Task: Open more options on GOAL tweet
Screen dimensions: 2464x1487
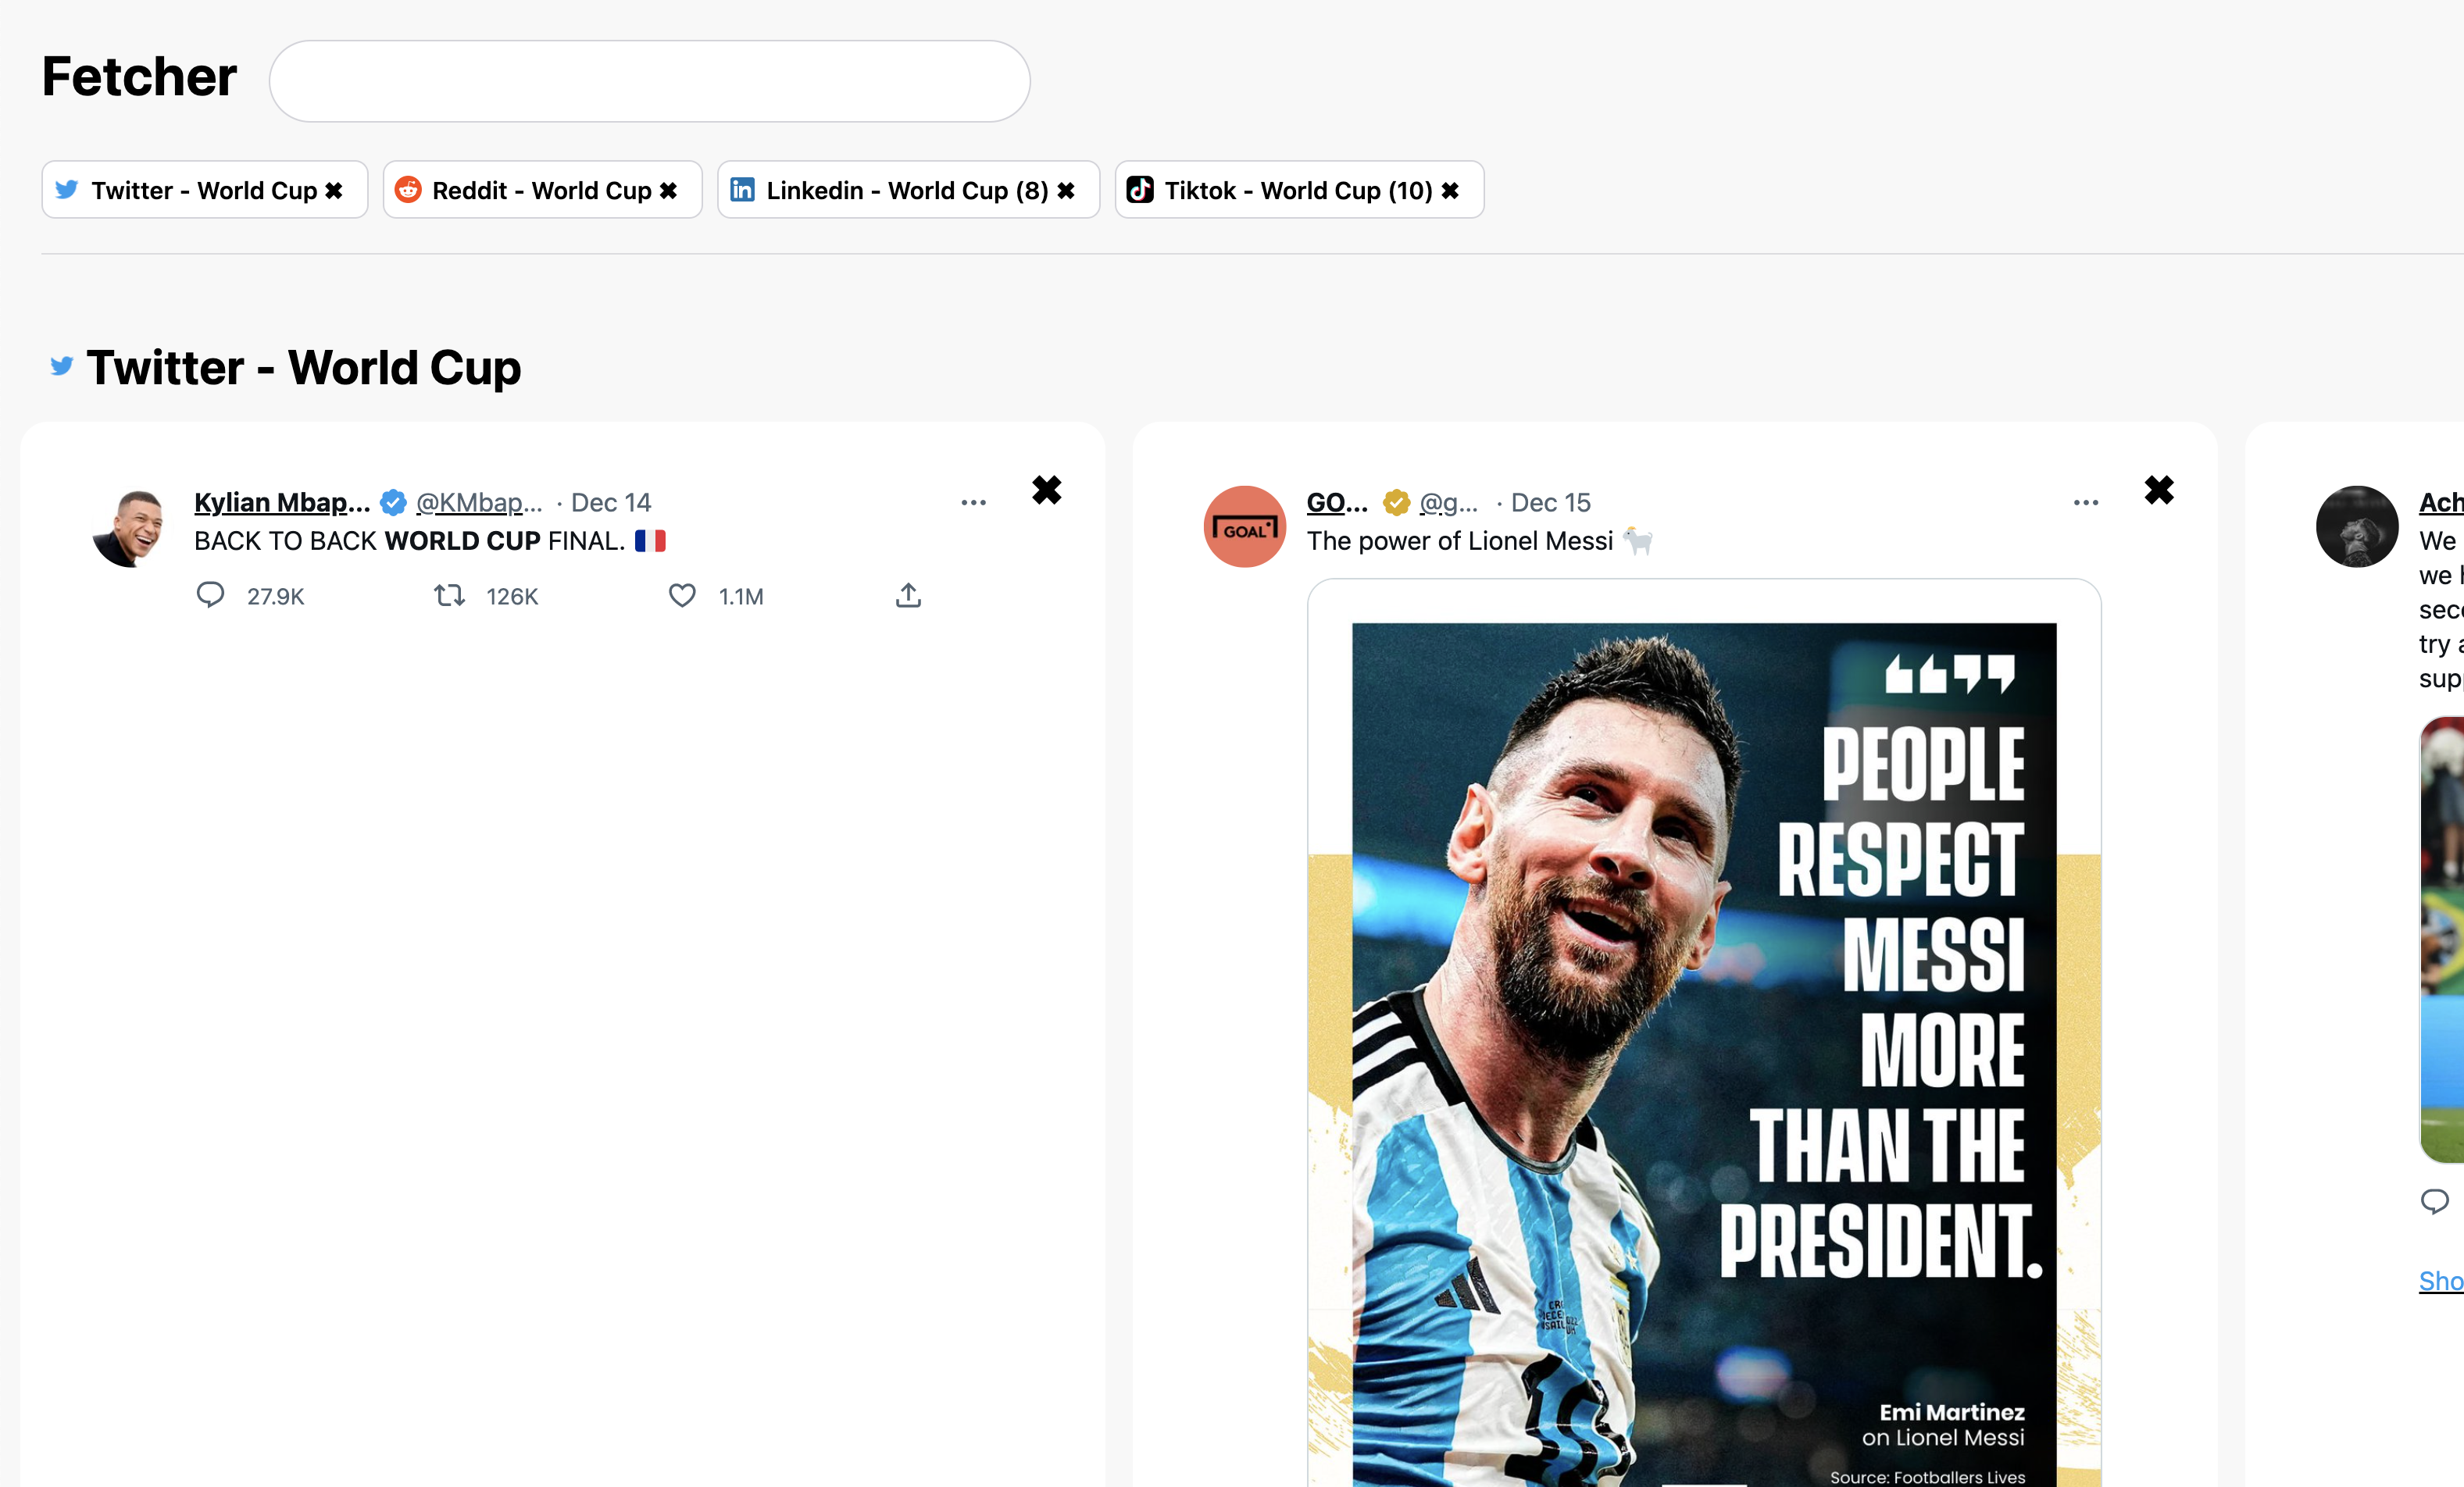Action: tap(2086, 503)
